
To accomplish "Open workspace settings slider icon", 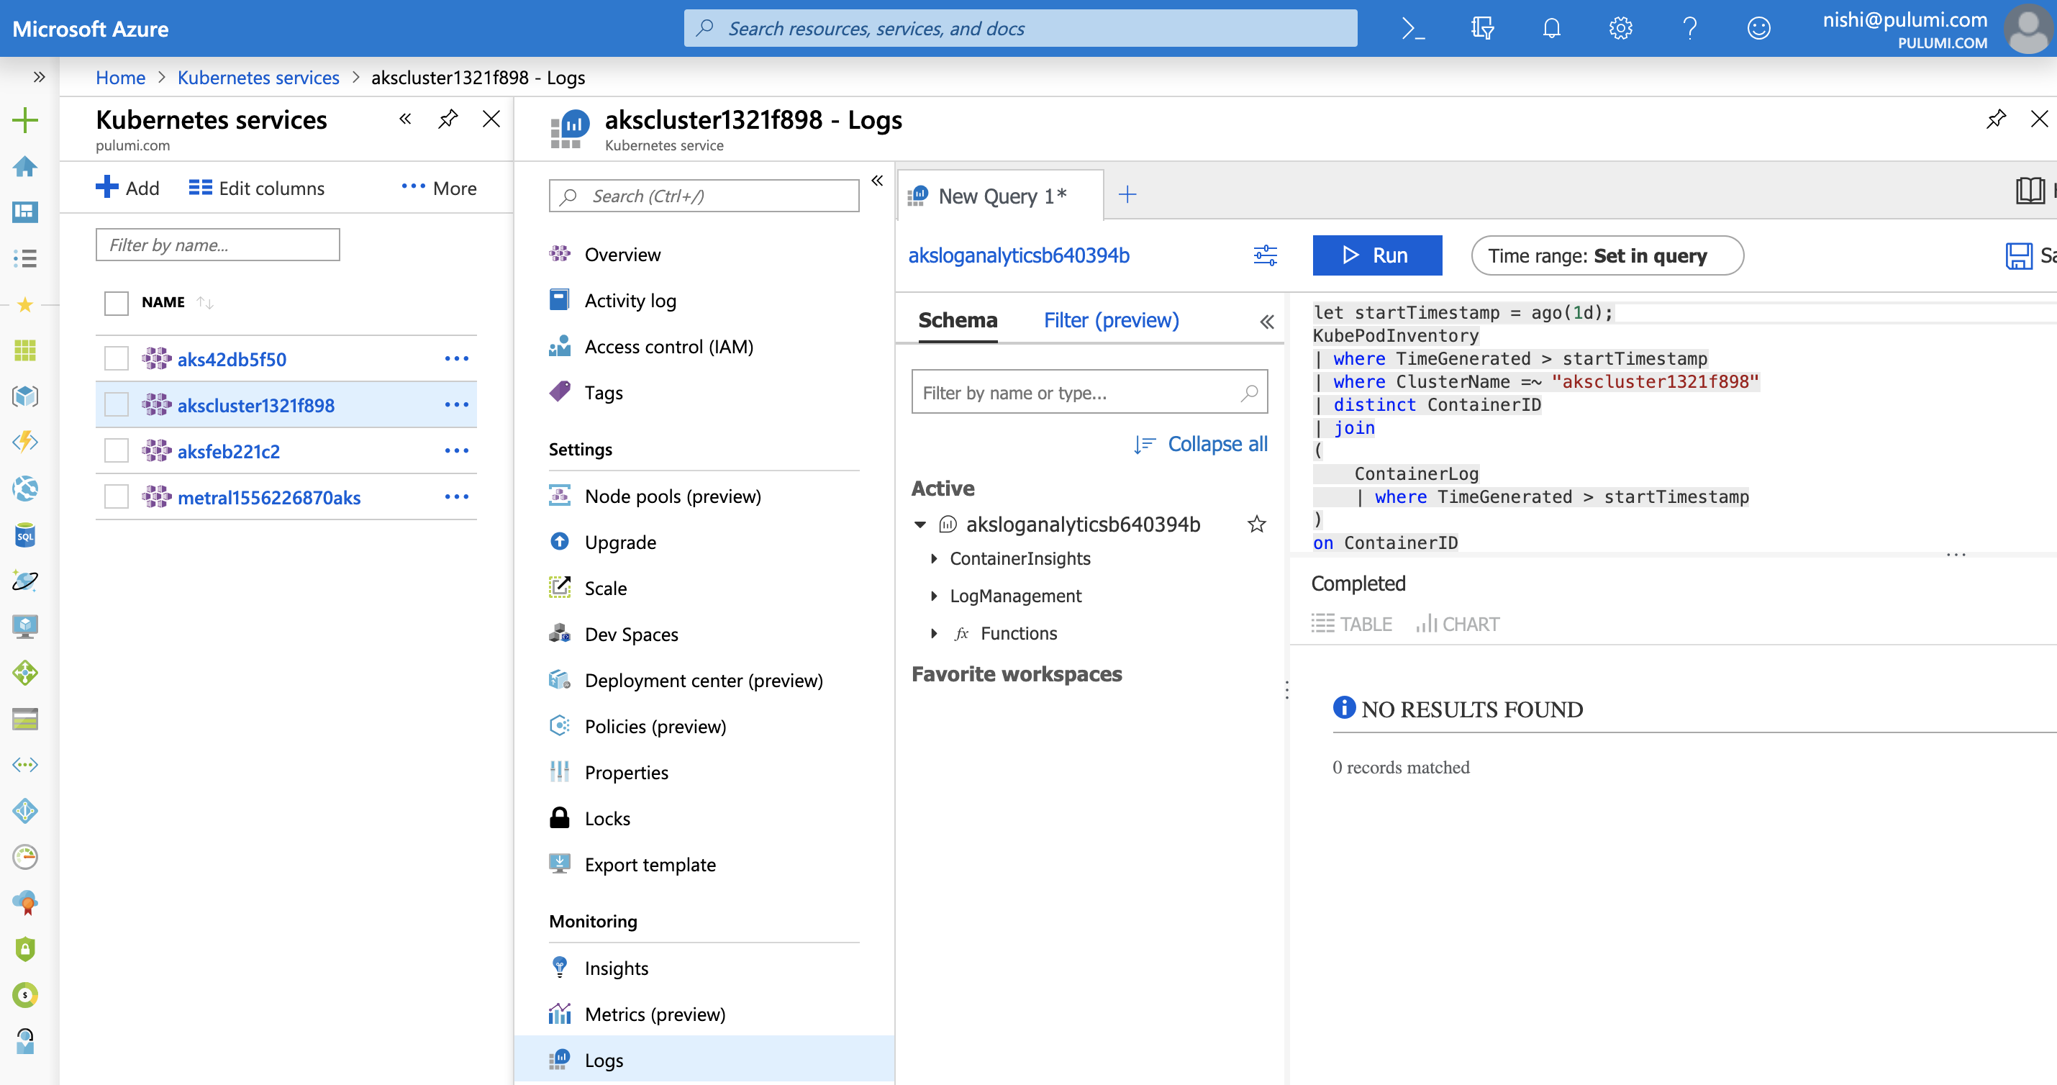I will click(1265, 255).
